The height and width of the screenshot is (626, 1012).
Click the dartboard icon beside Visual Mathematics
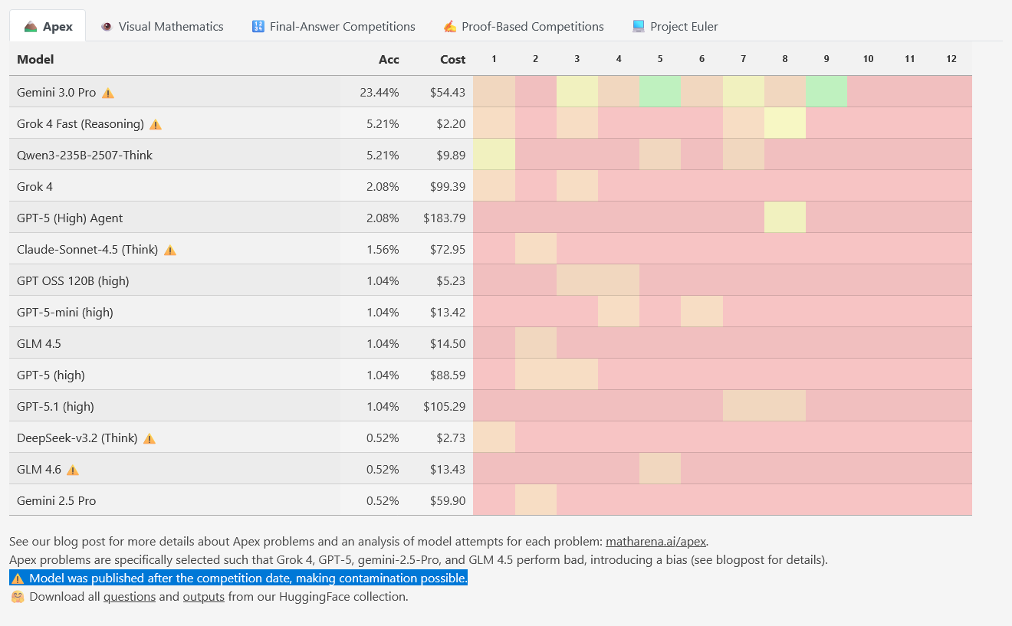coord(104,25)
